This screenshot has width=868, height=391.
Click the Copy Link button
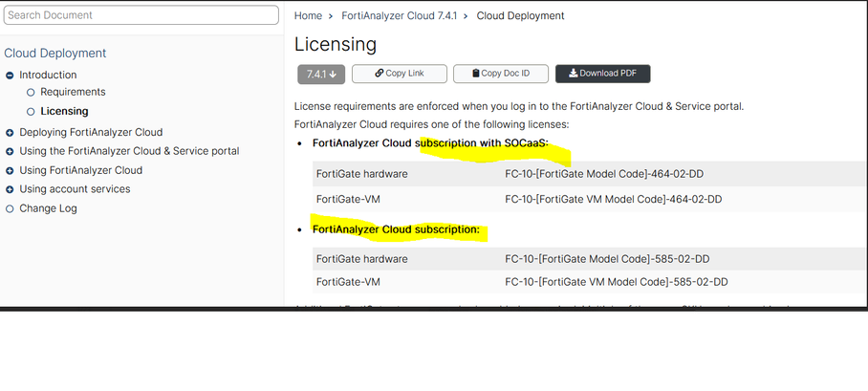coord(399,74)
